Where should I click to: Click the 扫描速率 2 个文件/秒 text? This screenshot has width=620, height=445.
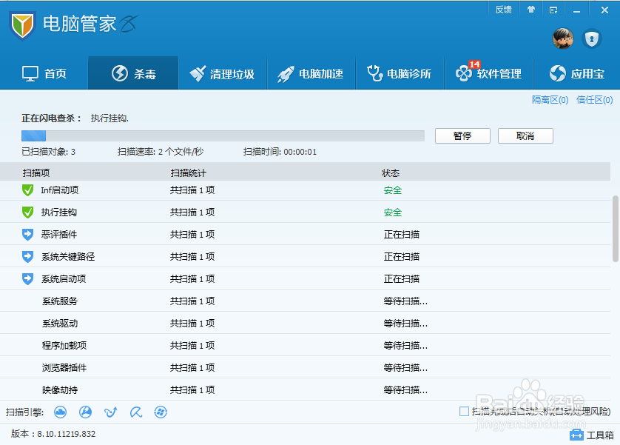point(160,152)
